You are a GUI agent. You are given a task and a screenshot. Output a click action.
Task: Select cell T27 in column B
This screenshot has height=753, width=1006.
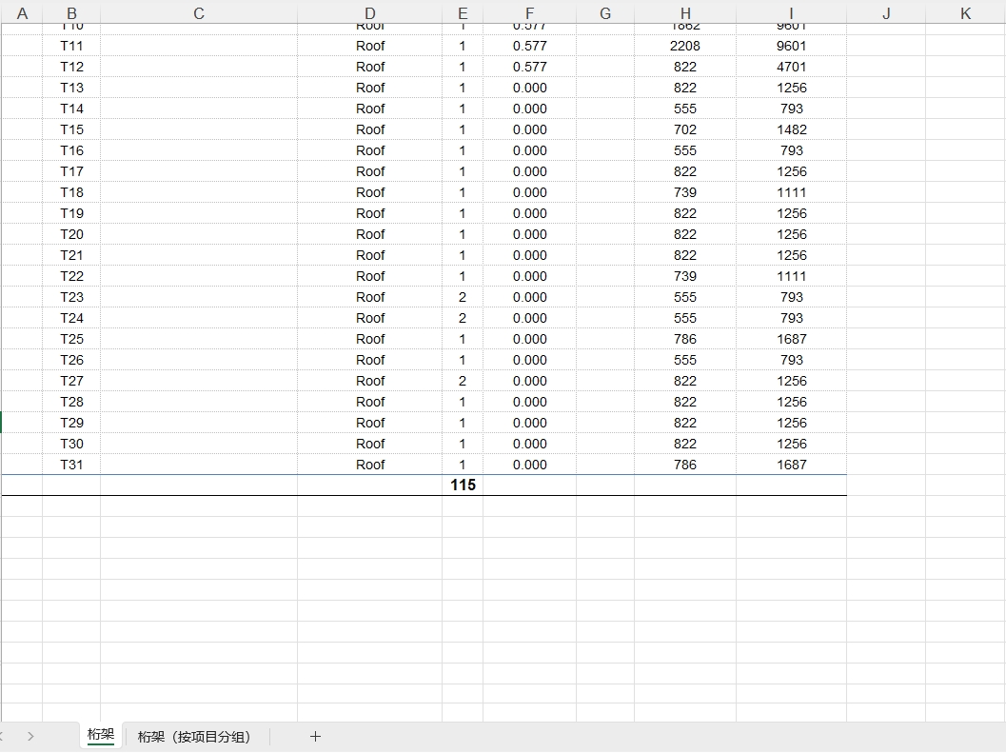coord(71,381)
